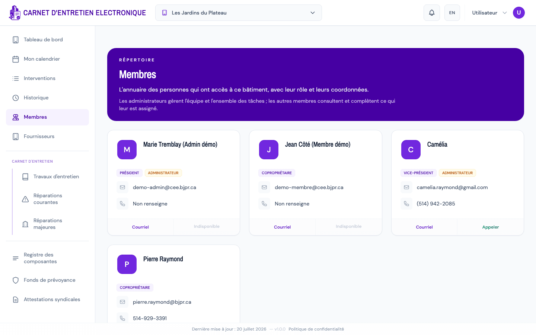This screenshot has width=536, height=335.
Task: Click the Interventions list icon
Action: [x=16, y=79]
